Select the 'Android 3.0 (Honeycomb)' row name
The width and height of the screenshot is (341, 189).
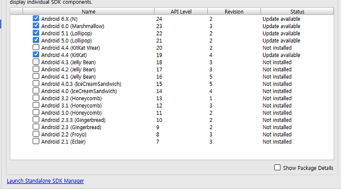[72, 113]
